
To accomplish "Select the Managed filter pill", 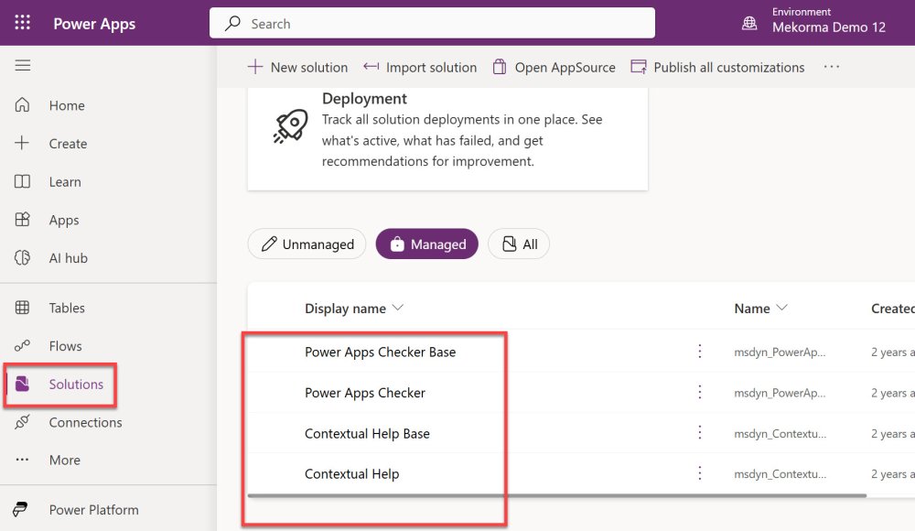I will pos(426,244).
